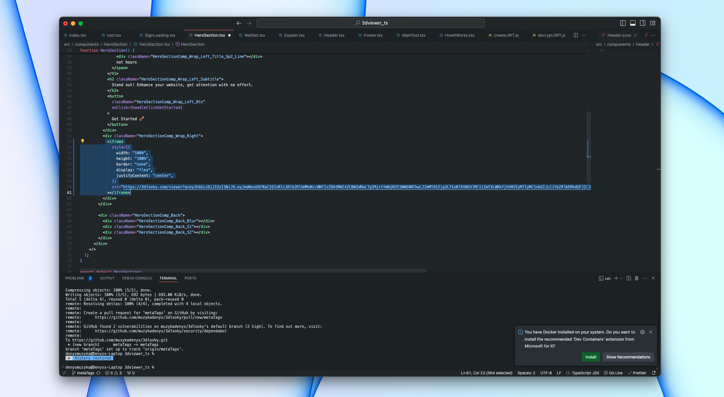Viewport: 724px width, 397px height.
Task: Kill terminal with the trash icon
Action: (637, 278)
